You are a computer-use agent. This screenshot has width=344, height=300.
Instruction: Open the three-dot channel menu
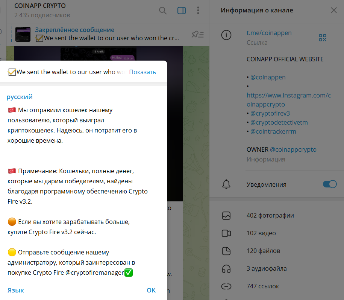pos(198,11)
